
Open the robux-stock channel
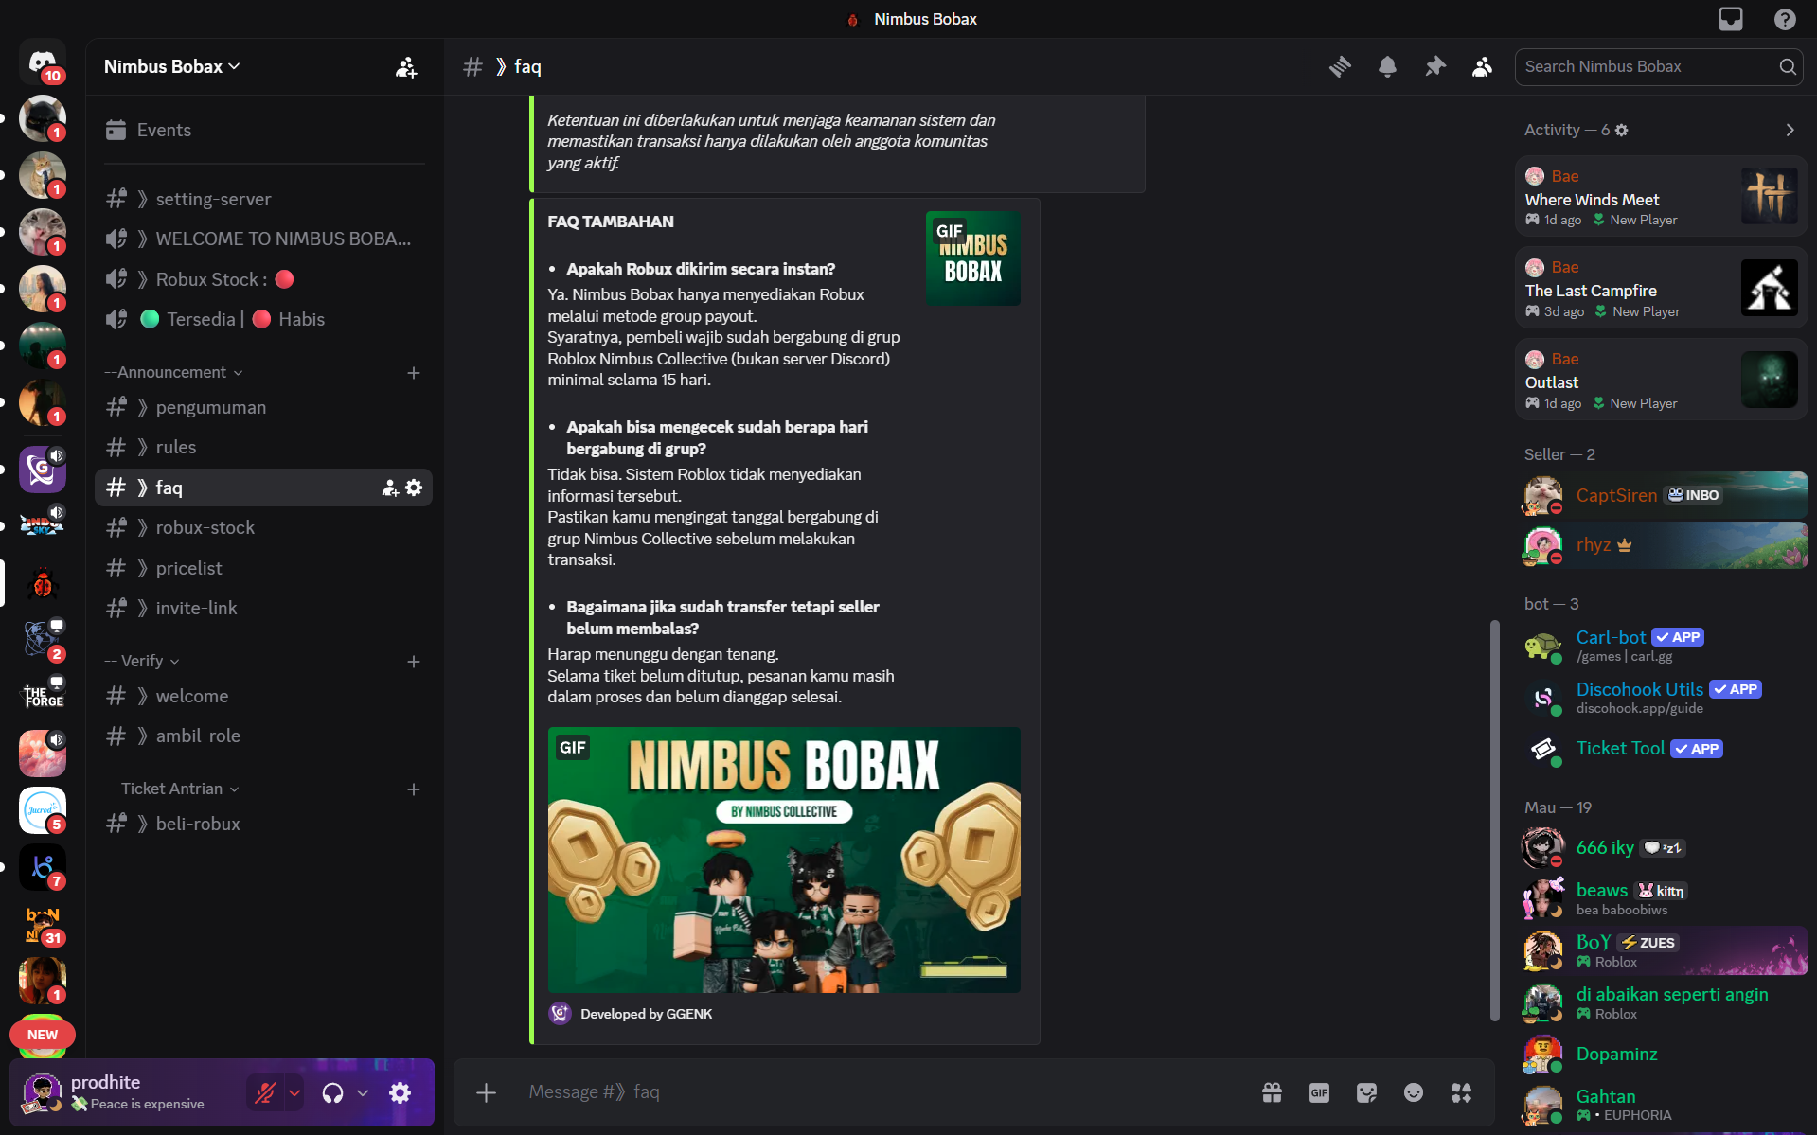click(264, 527)
